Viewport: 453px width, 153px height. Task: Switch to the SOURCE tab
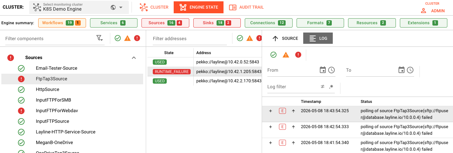pyautogui.click(x=285, y=38)
